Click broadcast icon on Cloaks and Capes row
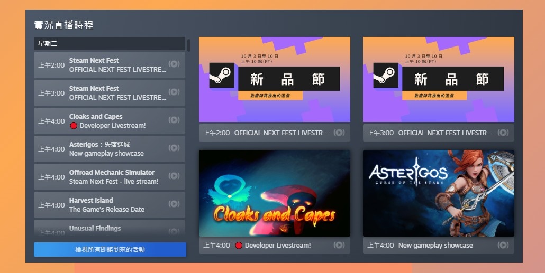The image size is (545, 273). coord(174,120)
